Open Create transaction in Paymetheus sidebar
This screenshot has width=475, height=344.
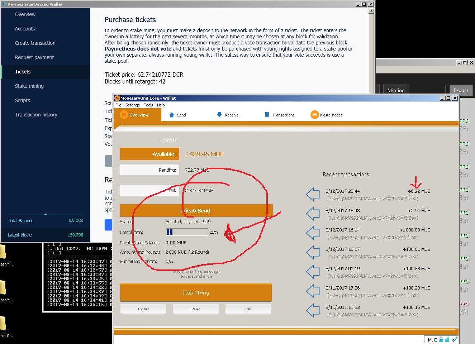coord(35,43)
